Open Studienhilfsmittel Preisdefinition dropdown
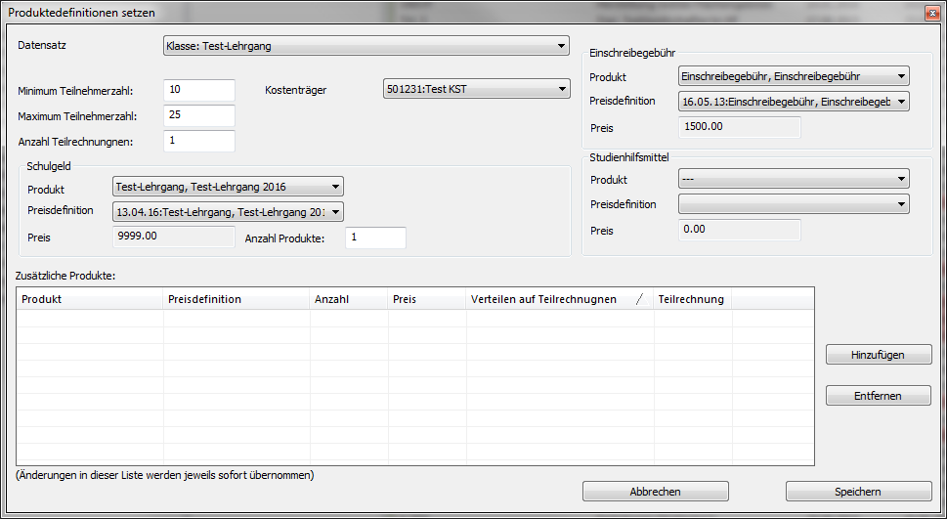Screen dimensions: 947x519 point(793,204)
